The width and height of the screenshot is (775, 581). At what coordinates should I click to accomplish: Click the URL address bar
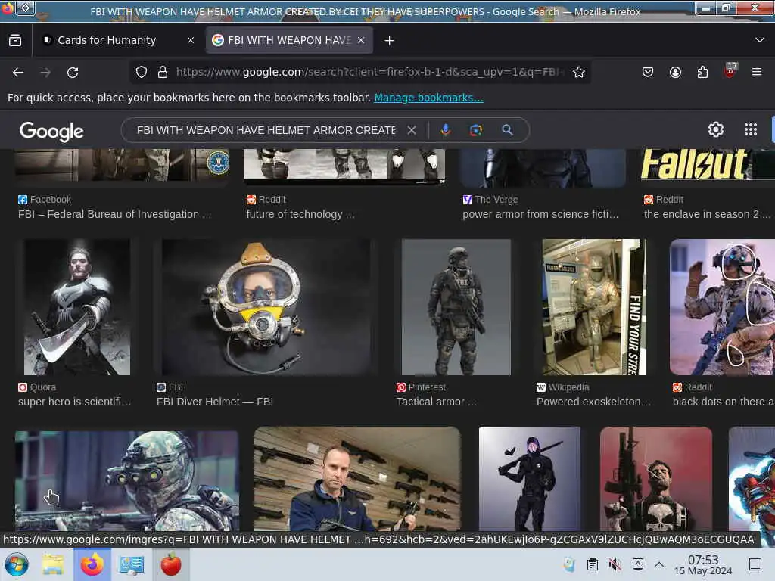369,72
